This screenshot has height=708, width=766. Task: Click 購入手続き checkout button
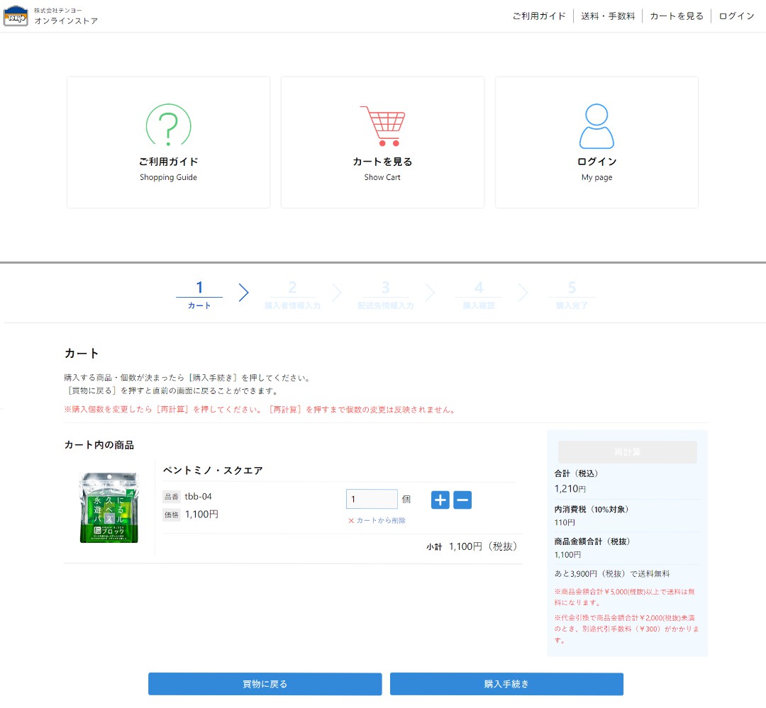[x=506, y=684]
